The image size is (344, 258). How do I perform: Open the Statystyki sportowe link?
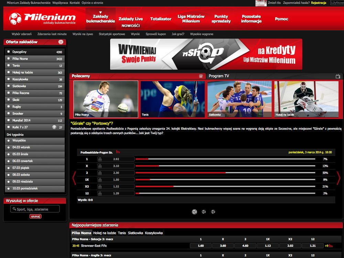[x=112, y=34]
